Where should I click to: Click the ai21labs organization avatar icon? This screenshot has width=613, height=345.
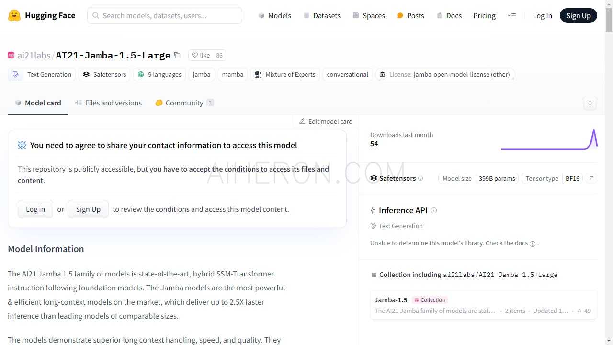pos(11,55)
